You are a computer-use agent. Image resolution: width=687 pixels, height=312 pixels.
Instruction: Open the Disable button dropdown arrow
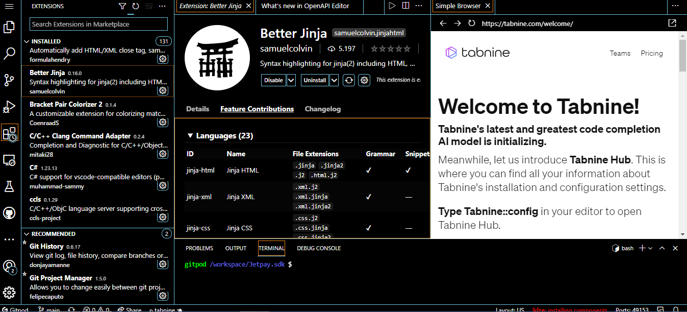(x=291, y=80)
